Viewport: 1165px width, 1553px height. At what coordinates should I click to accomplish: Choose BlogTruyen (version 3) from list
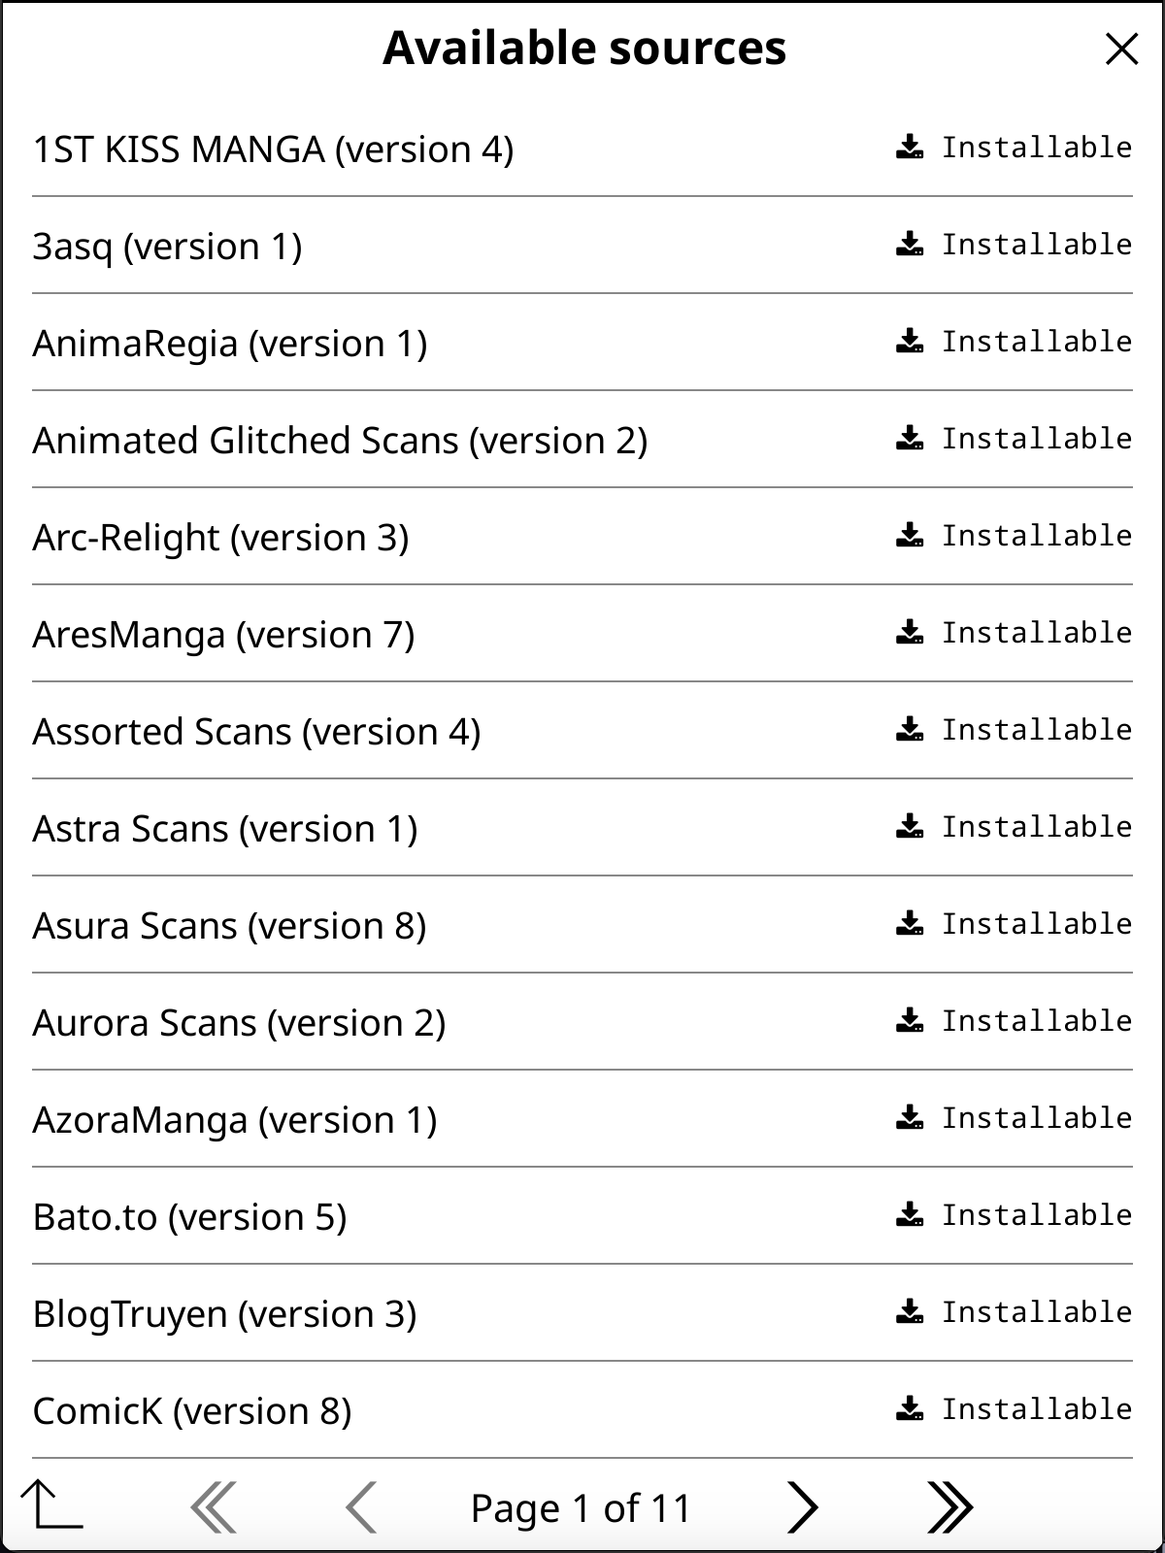coord(224,1314)
